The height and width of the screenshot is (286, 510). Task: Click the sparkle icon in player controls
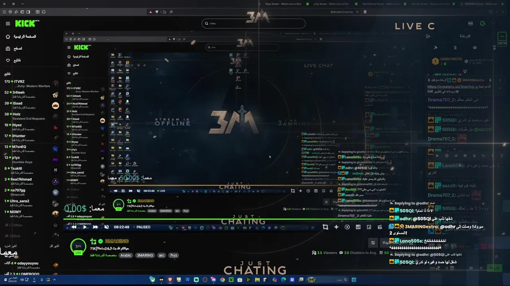click(336, 227)
